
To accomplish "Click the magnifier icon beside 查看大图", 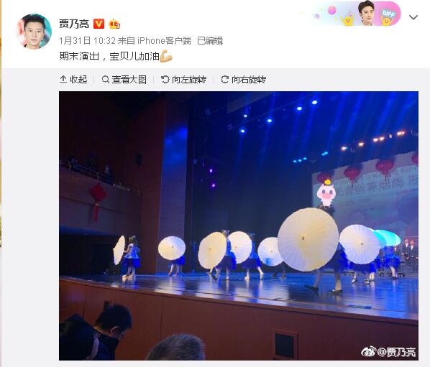I will (x=105, y=80).
